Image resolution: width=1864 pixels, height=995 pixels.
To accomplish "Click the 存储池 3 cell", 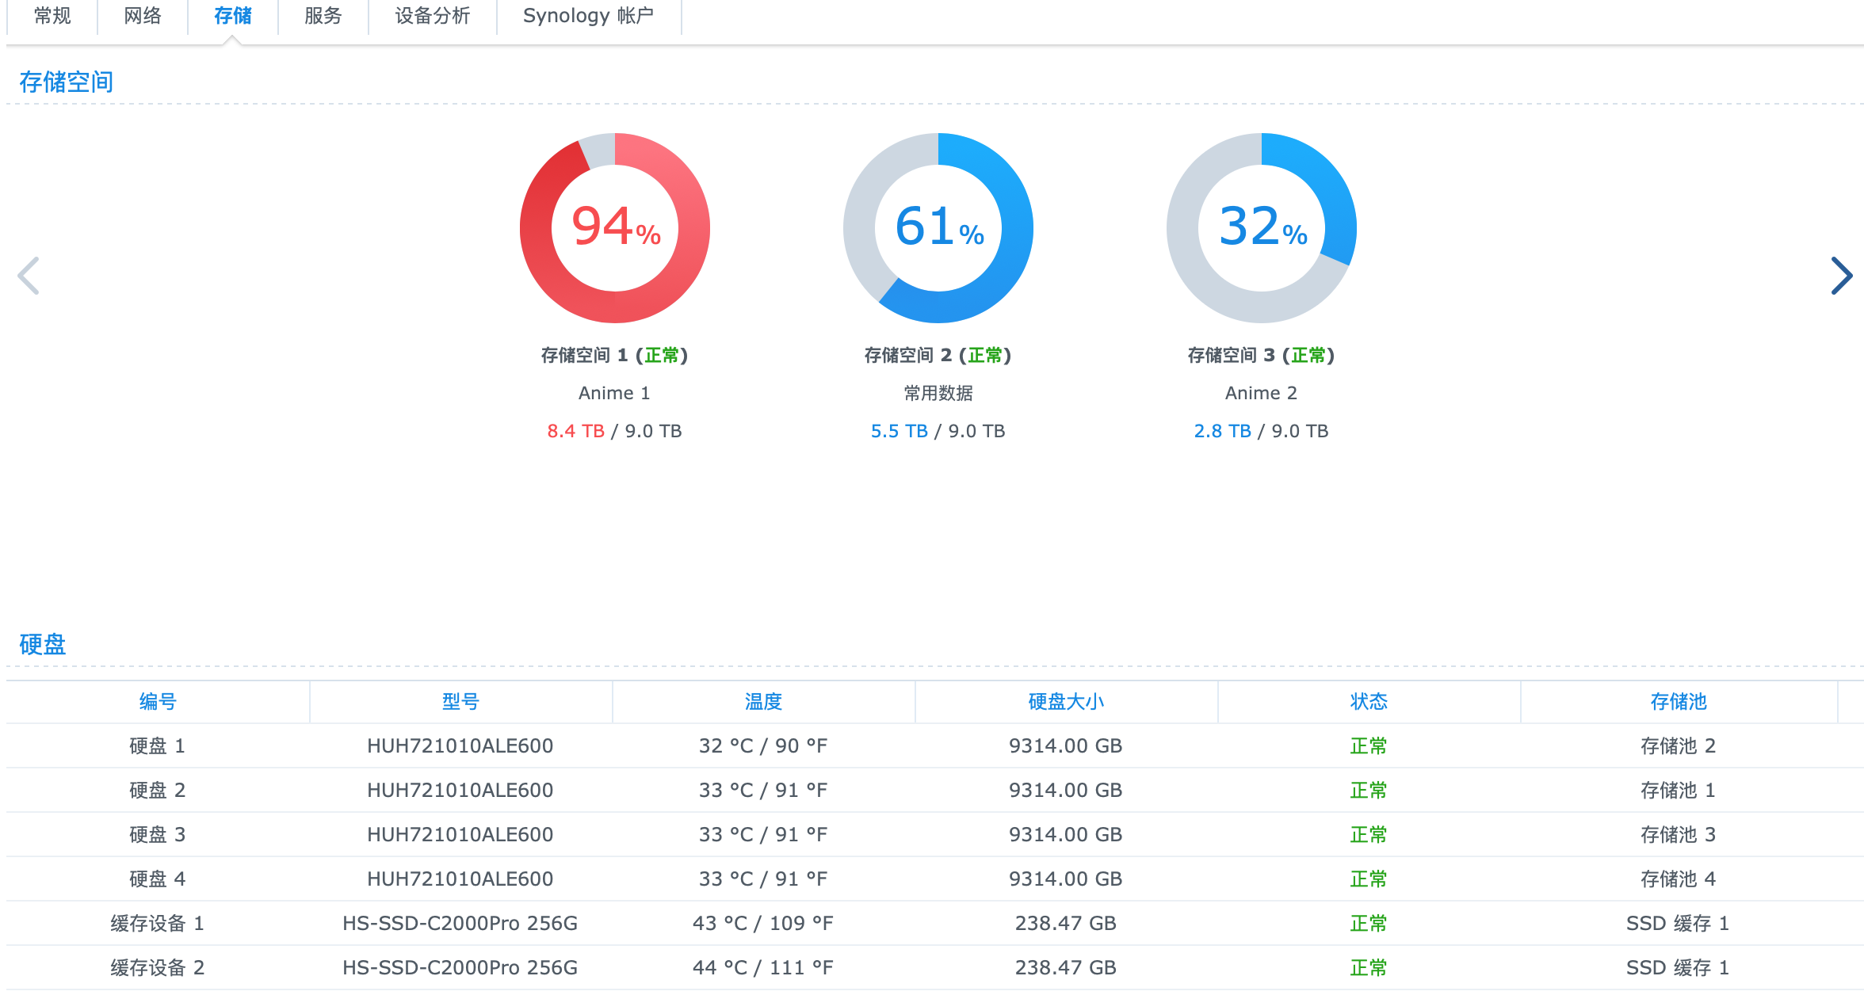I will pyautogui.click(x=1679, y=834).
